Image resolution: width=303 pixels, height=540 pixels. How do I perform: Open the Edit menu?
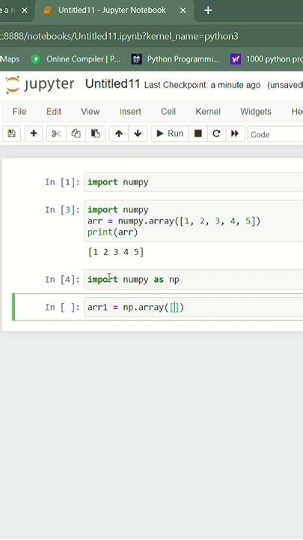coord(54,112)
